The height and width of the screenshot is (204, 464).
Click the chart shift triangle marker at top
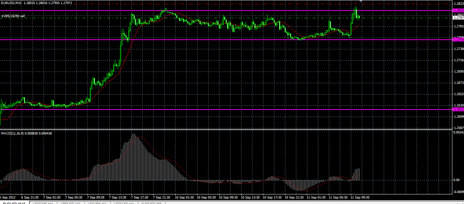pos(360,1)
